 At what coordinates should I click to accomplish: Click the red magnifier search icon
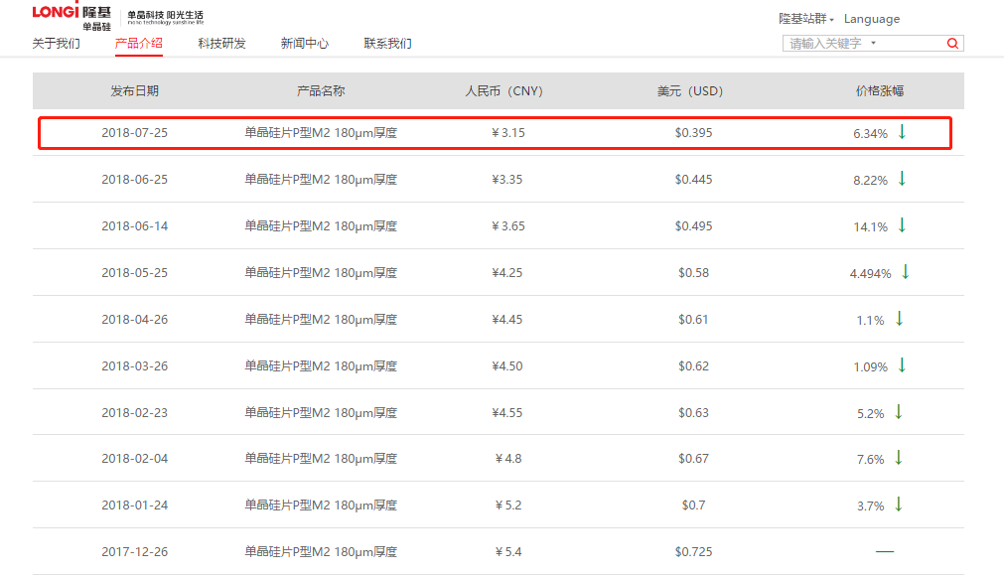(951, 43)
